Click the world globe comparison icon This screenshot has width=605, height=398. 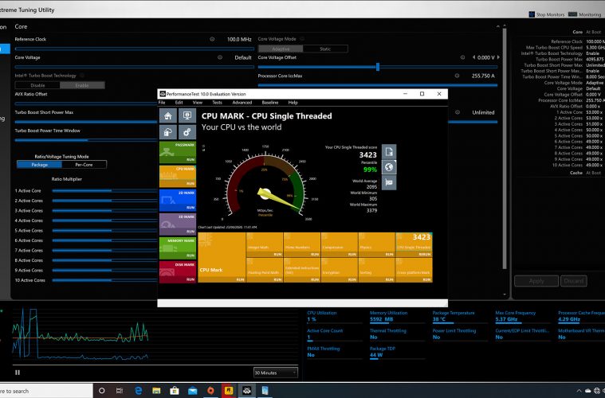[x=389, y=167]
